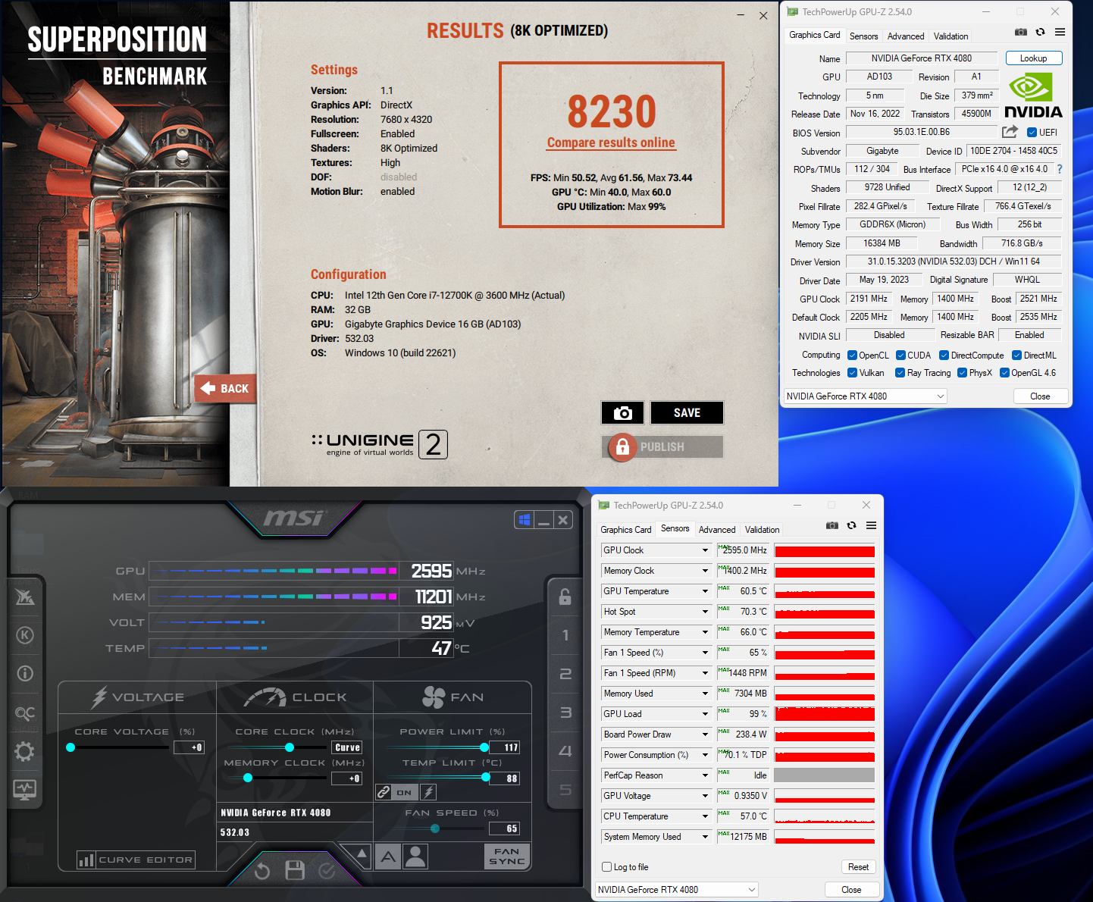Screen dimensions: 1093x902
Task: Click the locked Publish button icon
Action: pos(622,447)
